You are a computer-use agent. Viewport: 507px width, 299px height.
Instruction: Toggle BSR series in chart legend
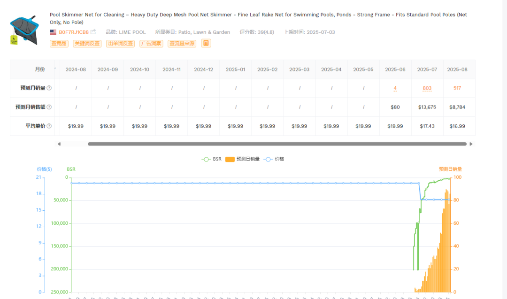coord(211,159)
